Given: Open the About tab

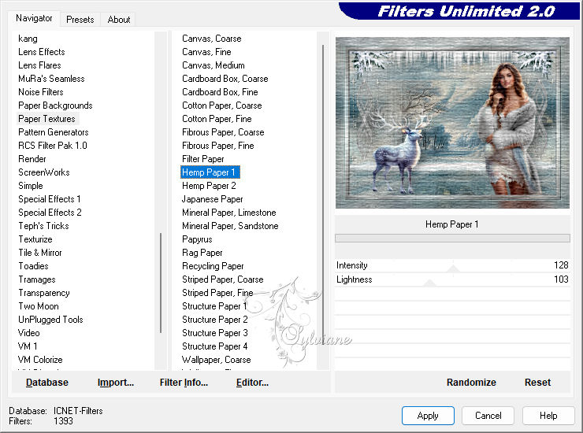Looking at the screenshot, I should [x=119, y=20].
